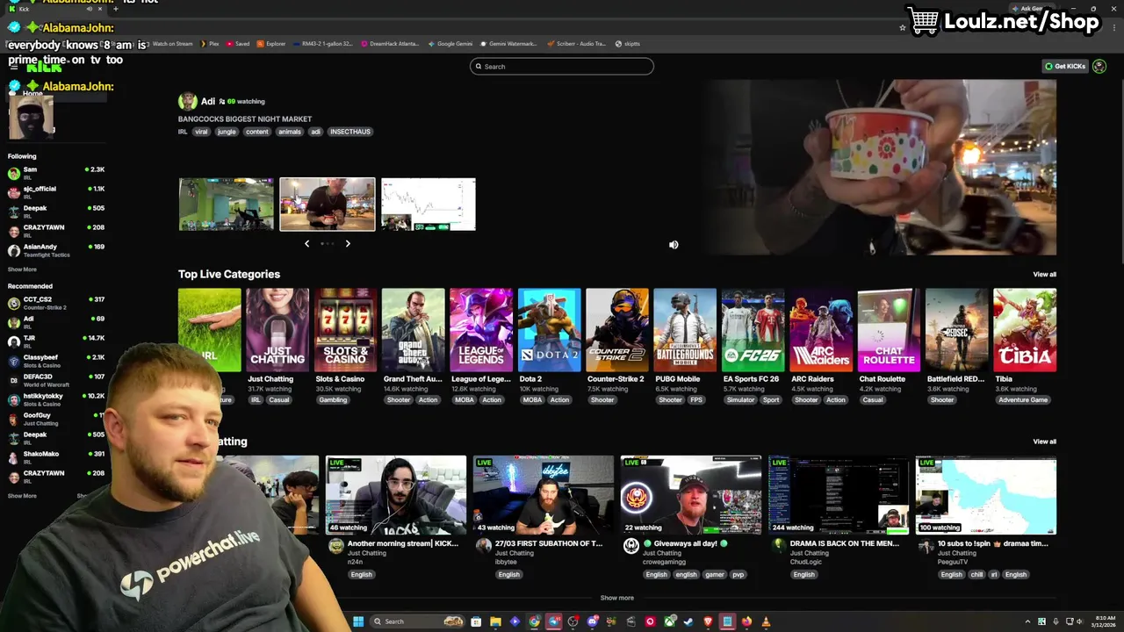1124x632 pixels.
Task: Click 'pvp' tag under Giveaways all day stream
Action: click(739, 575)
